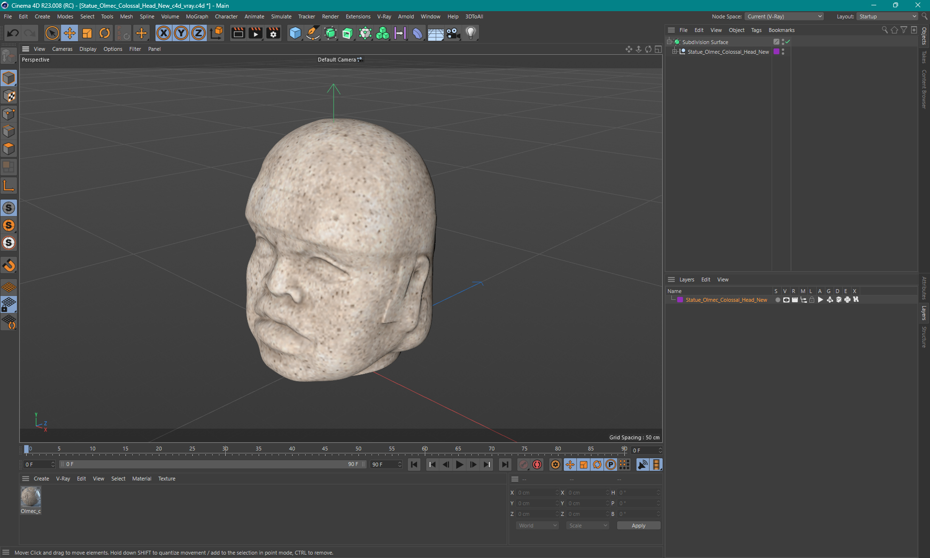Viewport: 930px width, 558px height.
Task: Add a Light object
Action: (x=471, y=33)
